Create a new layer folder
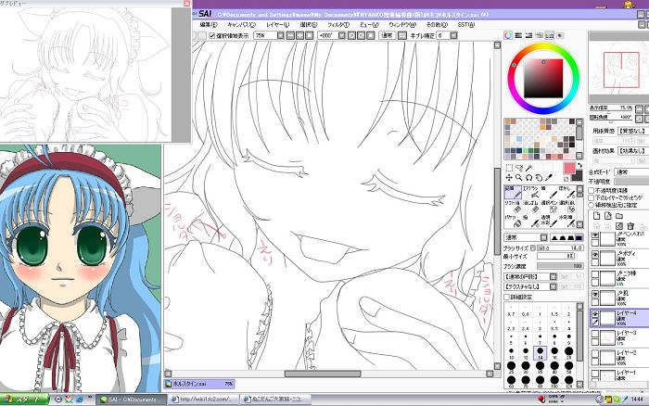 (x=619, y=216)
